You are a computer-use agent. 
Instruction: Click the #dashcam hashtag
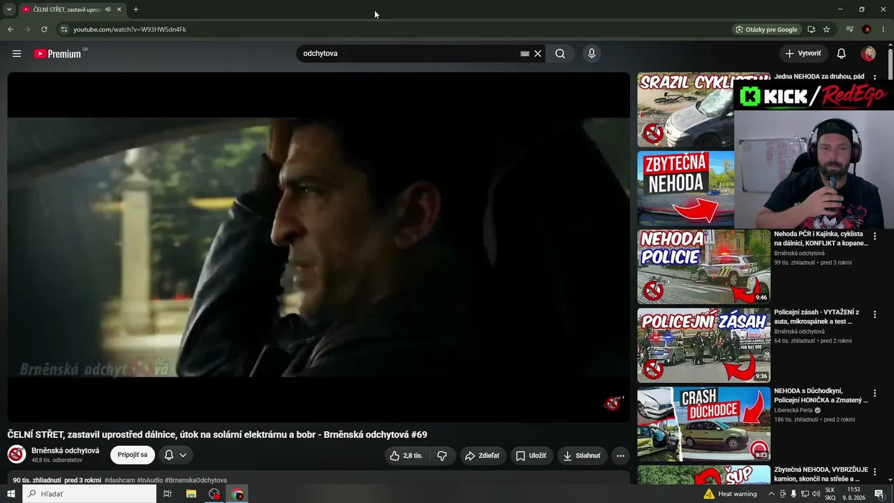pos(119,481)
